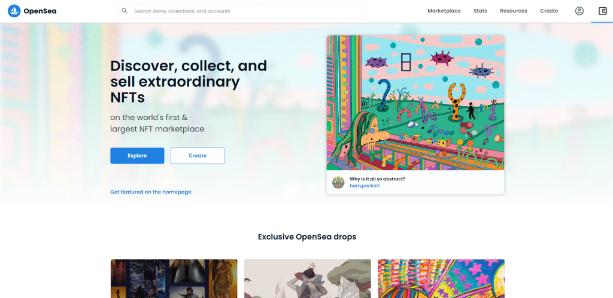
Task: Open the Marketplace menu
Action: click(444, 11)
